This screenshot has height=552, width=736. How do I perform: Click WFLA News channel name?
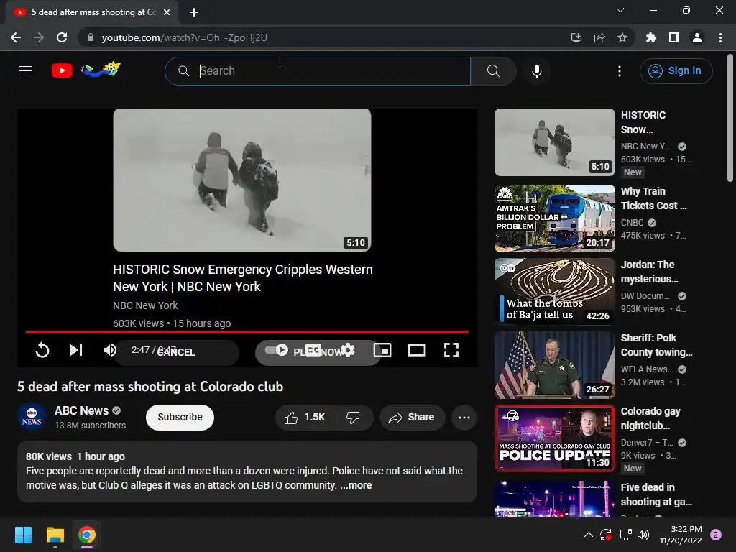click(x=647, y=369)
